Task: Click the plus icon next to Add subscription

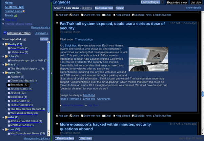Action: pos(5,33)
